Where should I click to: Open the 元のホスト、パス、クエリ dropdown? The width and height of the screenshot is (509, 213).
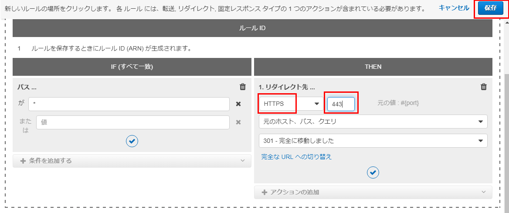point(373,122)
